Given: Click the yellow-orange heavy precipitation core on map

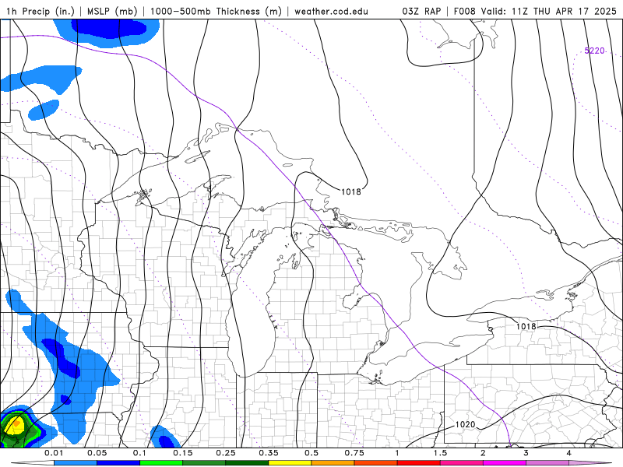Looking at the screenshot, I should pos(16,426).
